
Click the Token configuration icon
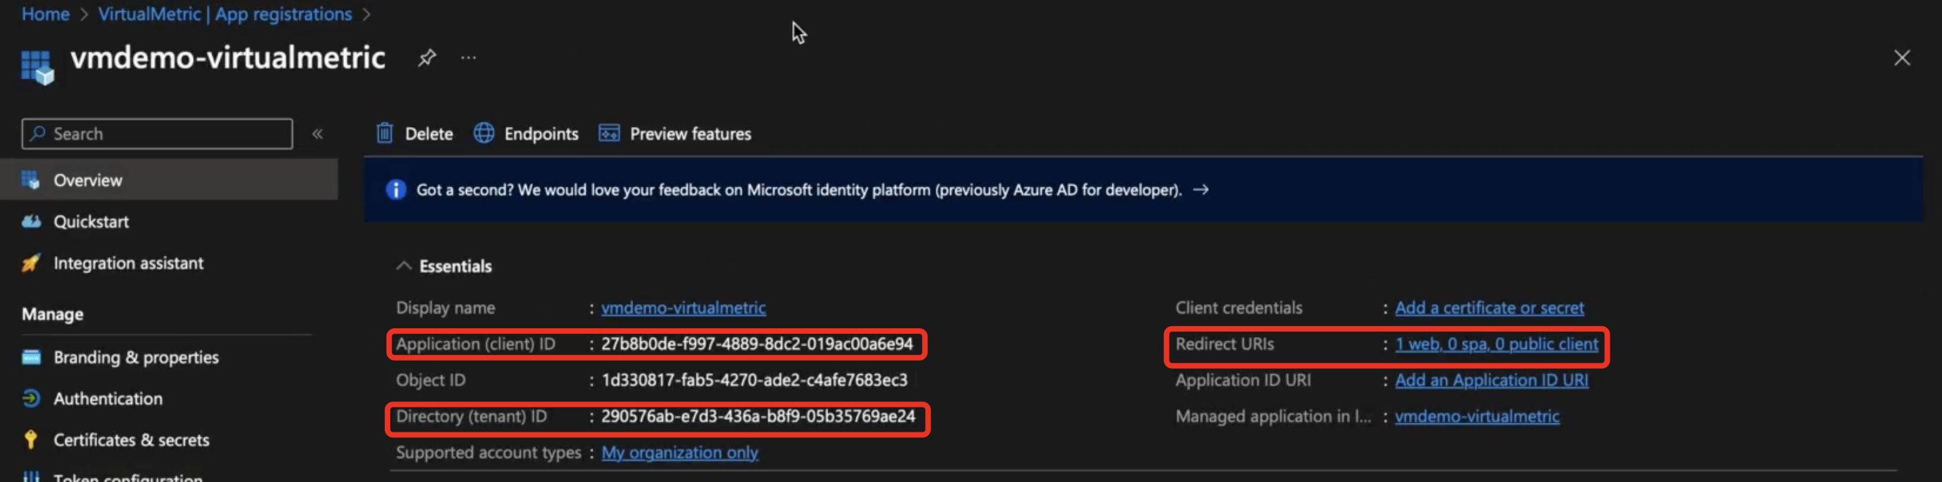point(31,476)
